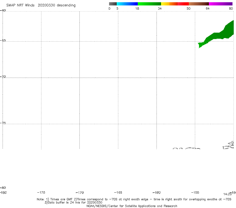
Task: Click the color bar label '34'
Action: pyautogui.click(x=160, y=8)
